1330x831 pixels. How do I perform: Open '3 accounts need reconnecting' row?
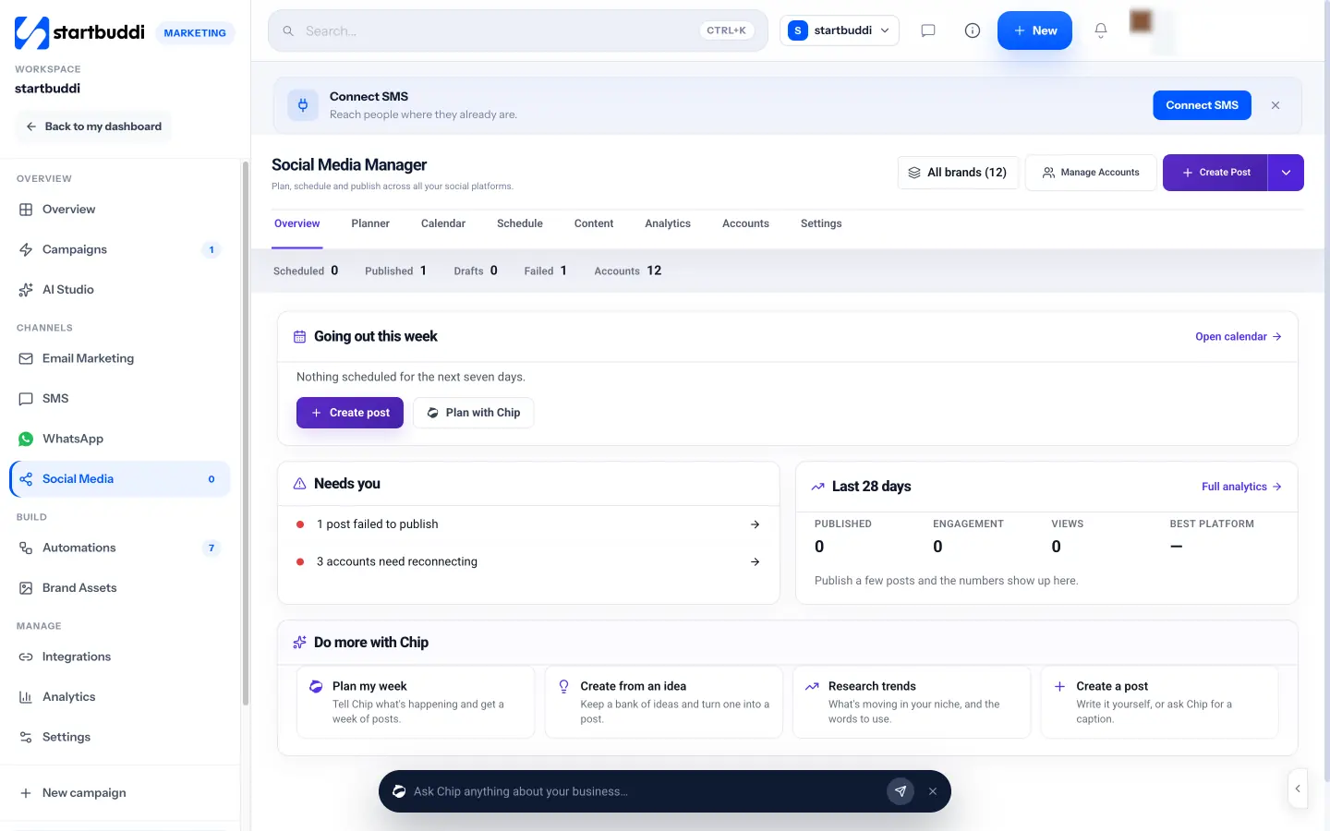tap(528, 561)
